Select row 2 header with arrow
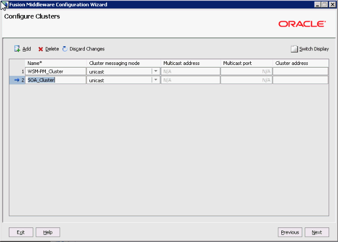This screenshot has height=242, width=338. click(17, 80)
